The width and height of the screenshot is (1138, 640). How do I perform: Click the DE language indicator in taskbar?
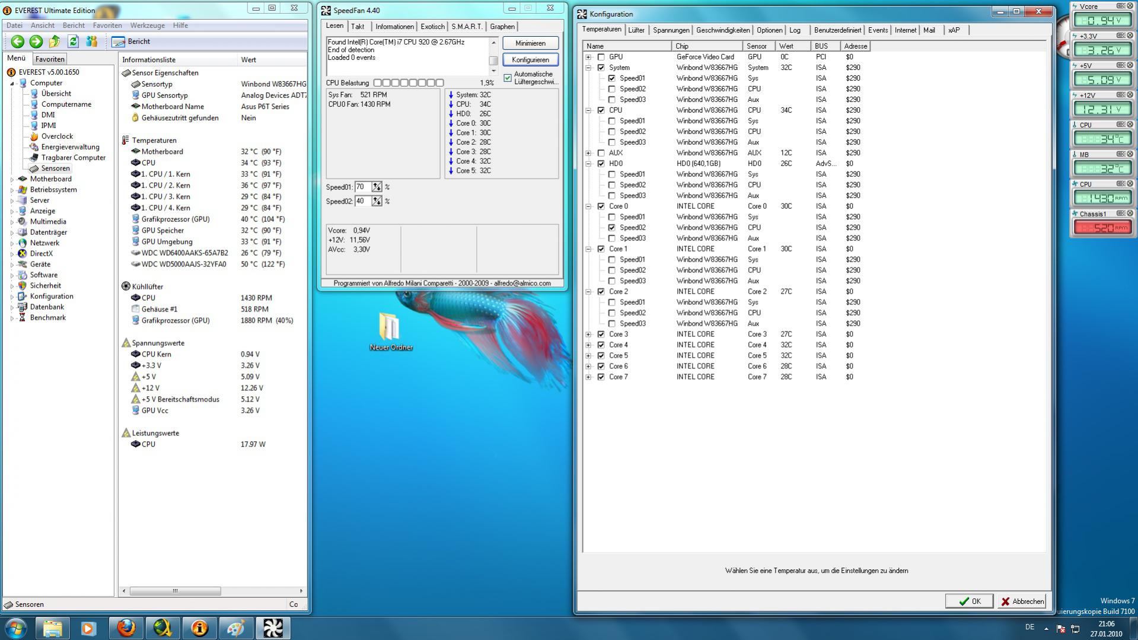click(1029, 628)
